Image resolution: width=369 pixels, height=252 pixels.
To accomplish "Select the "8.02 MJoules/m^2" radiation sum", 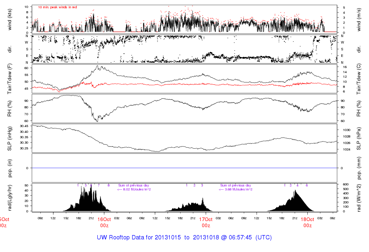I will coord(137,189).
